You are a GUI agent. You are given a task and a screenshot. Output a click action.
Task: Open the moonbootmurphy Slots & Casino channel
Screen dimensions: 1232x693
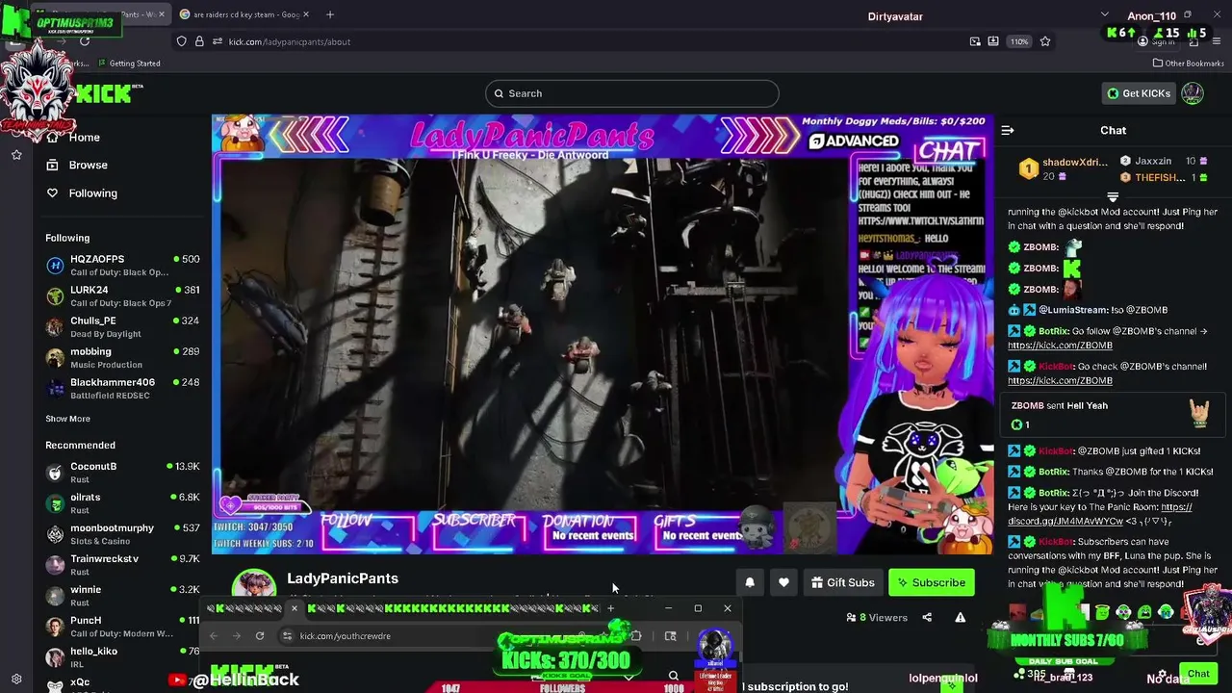coord(122,533)
